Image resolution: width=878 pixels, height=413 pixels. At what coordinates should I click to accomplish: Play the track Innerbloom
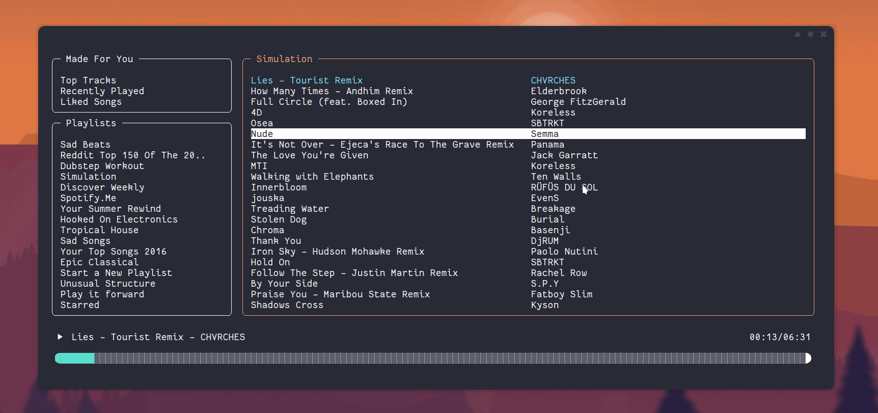(x=279, y=187)
